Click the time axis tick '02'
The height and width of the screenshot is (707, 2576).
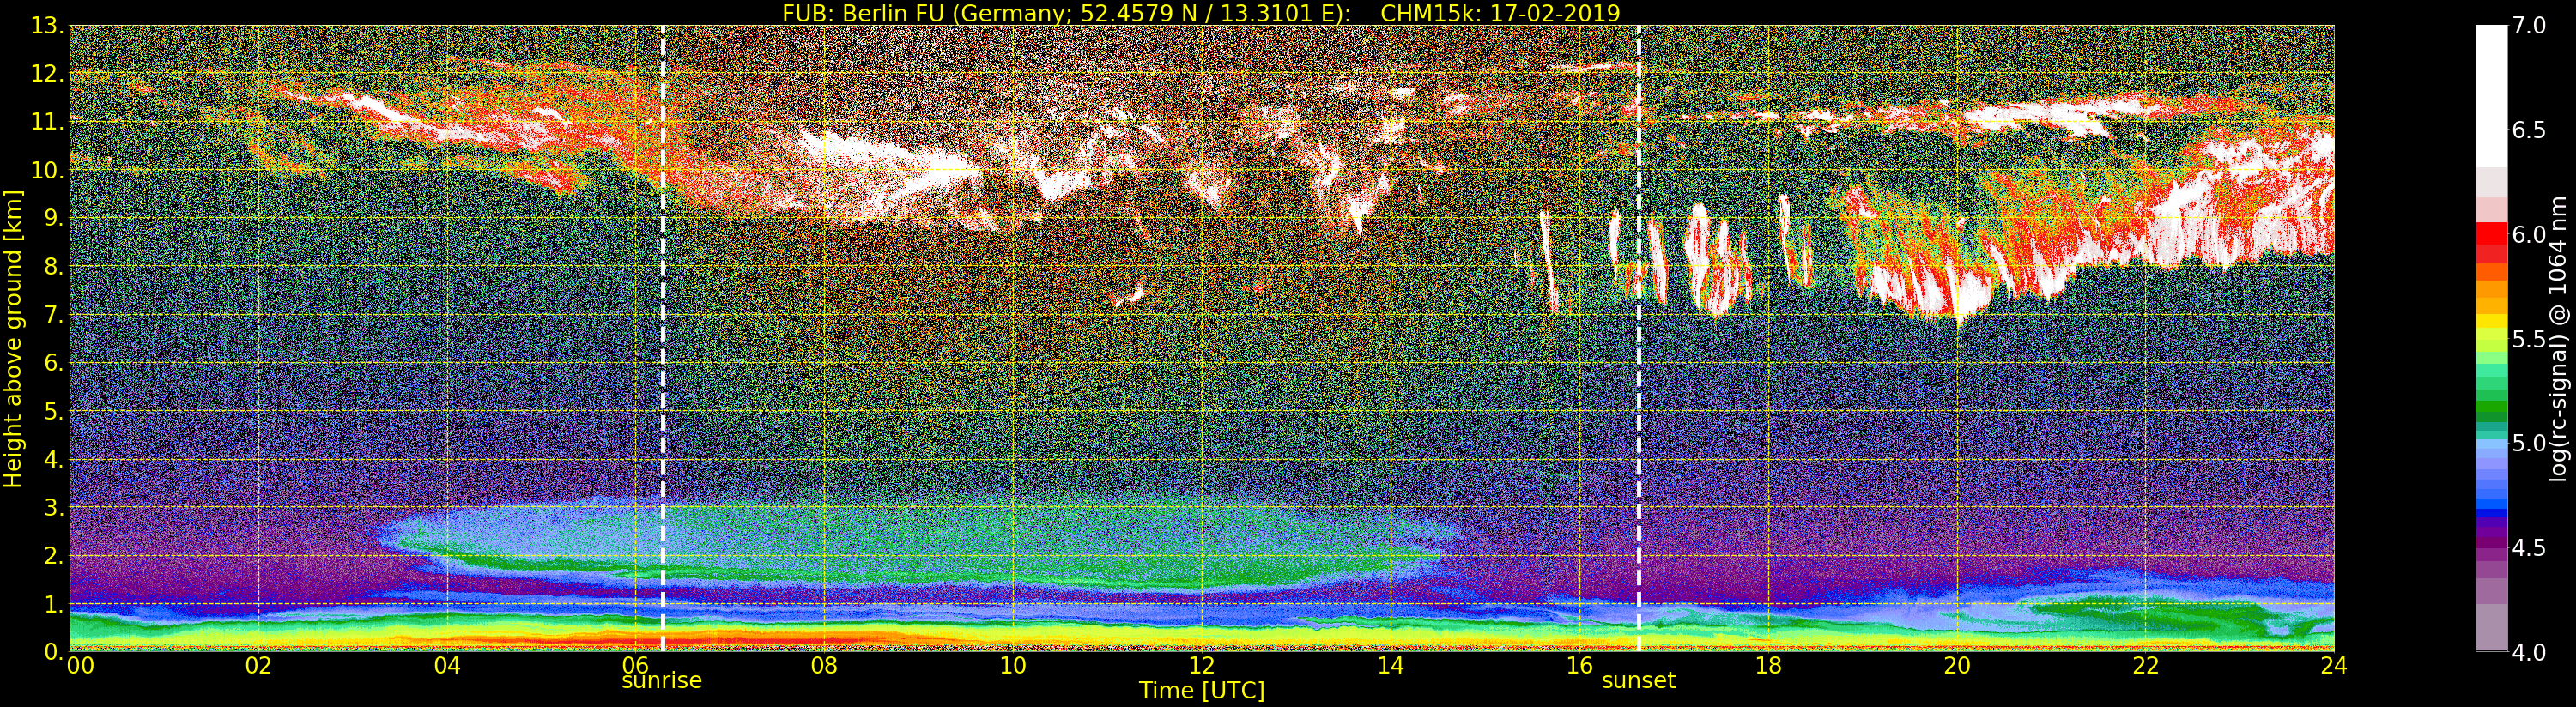pos(258,665)
